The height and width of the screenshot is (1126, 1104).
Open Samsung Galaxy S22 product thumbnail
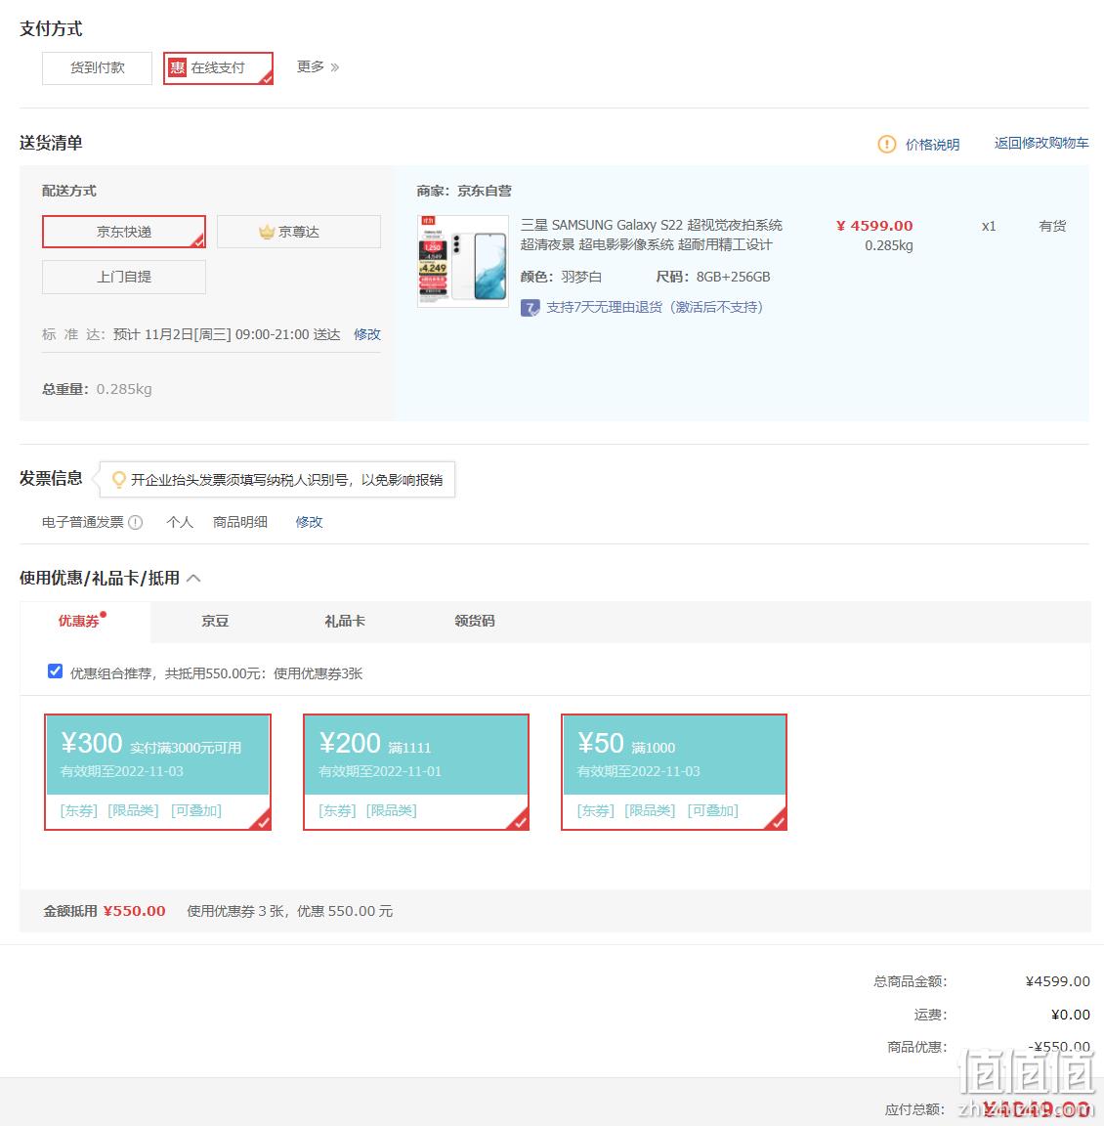point(463,261)
